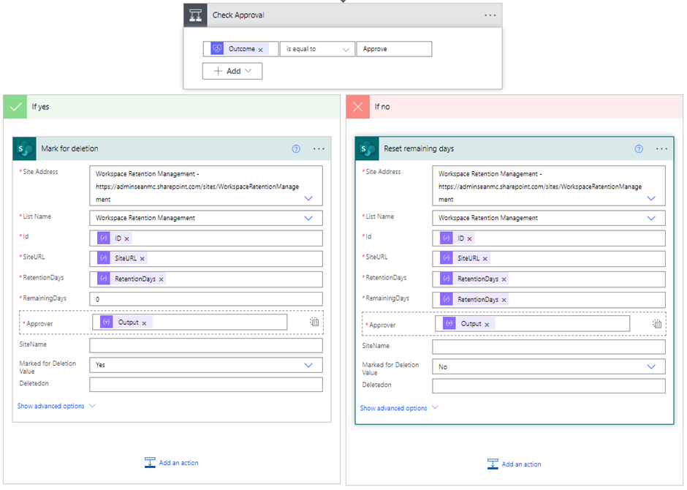Screen dimensions: 687x490
Task: Click SharePoint icon on Mark for deletion
Action: 24,149
